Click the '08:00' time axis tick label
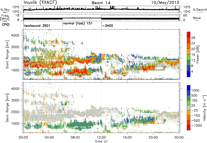Screen dimensions: 207x143 (x=75, y=138)
